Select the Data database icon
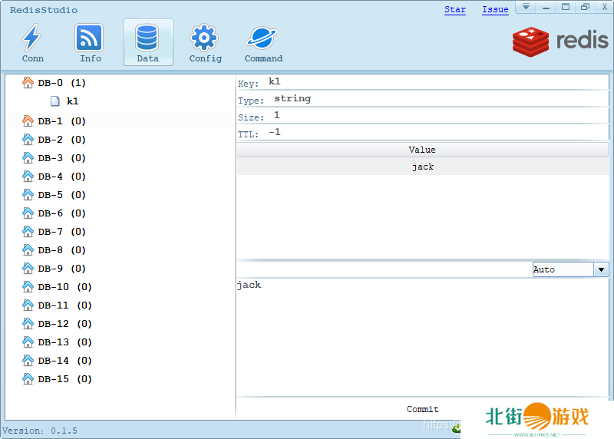This screenshot has width=614, height=439. (x=147, y=38)
